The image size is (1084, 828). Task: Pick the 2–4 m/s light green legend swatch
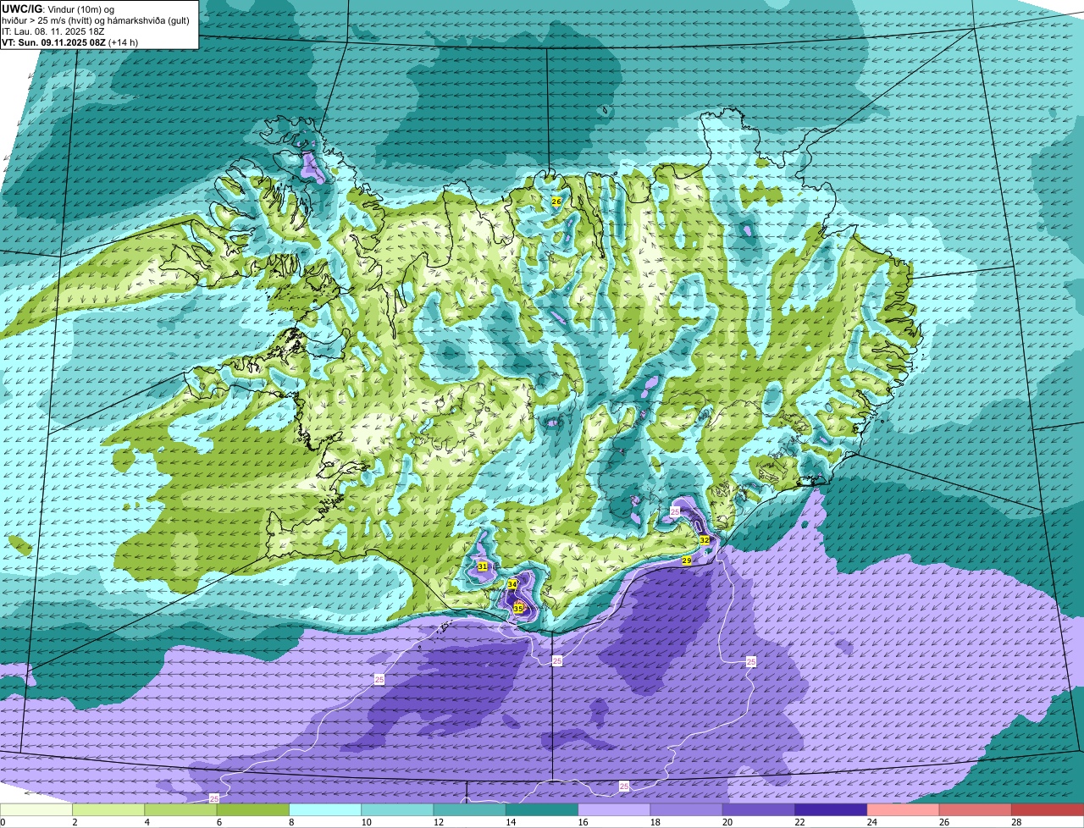(108, 810)
